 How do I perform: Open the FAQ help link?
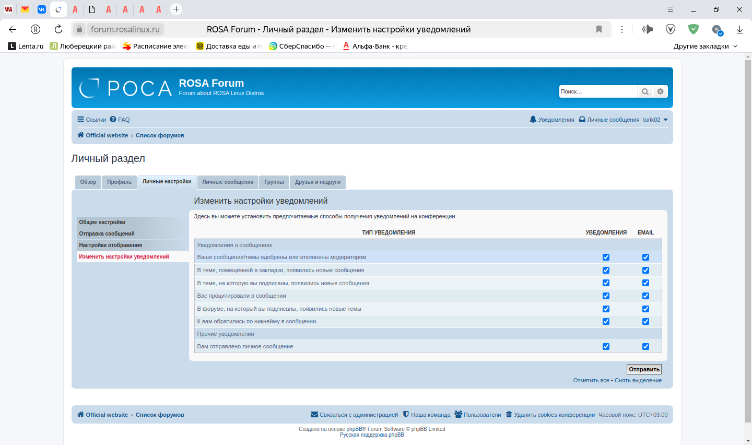120,120
